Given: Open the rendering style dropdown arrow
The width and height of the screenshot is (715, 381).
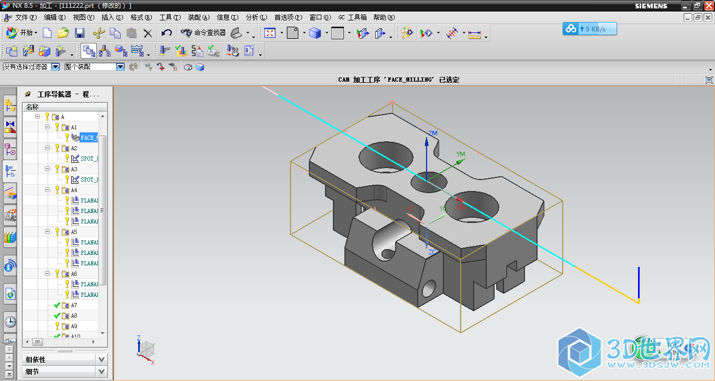Looking at the screenshot, I should tap(327, 33).
